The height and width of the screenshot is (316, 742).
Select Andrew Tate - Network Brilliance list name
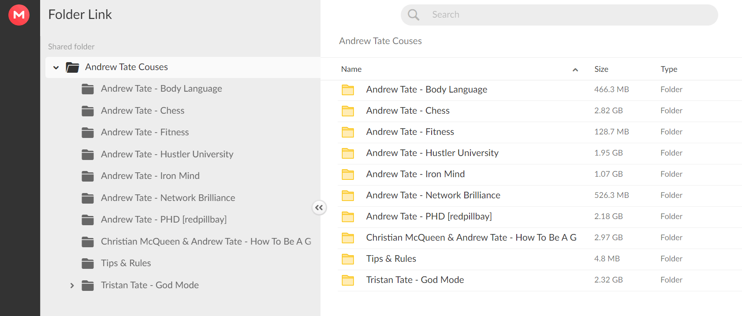[433, 195]
